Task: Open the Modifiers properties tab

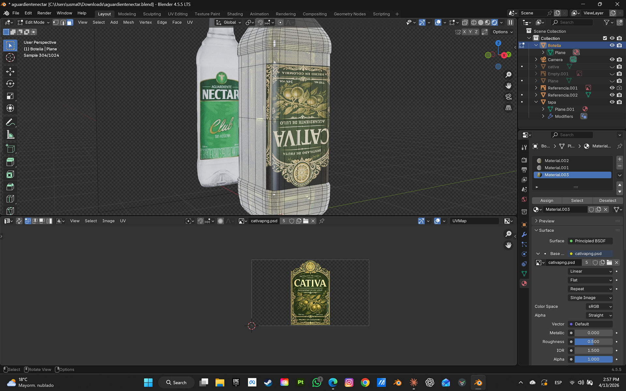Action: (x=524, y=235)
